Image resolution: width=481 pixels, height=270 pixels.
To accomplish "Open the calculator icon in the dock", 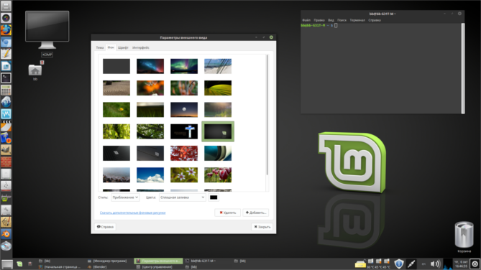I will pyautogui.click(x=6, y=90).
